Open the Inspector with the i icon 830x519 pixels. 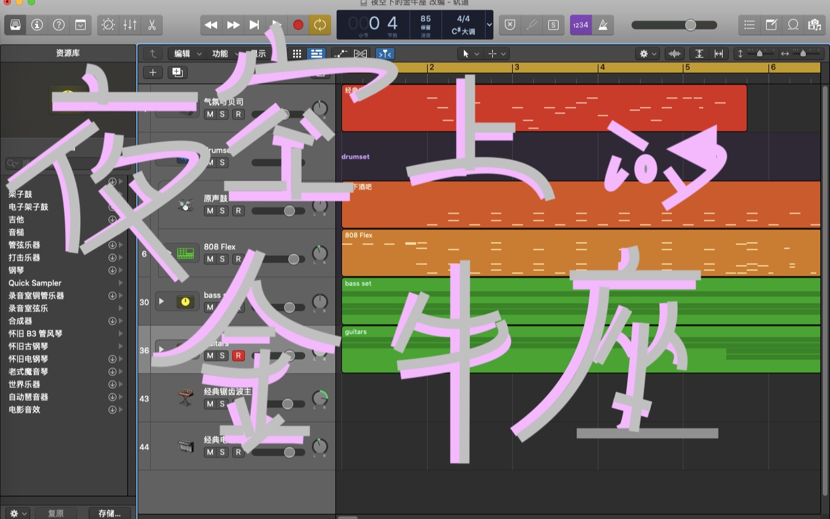pyautogui.click(x=37, y=25)
